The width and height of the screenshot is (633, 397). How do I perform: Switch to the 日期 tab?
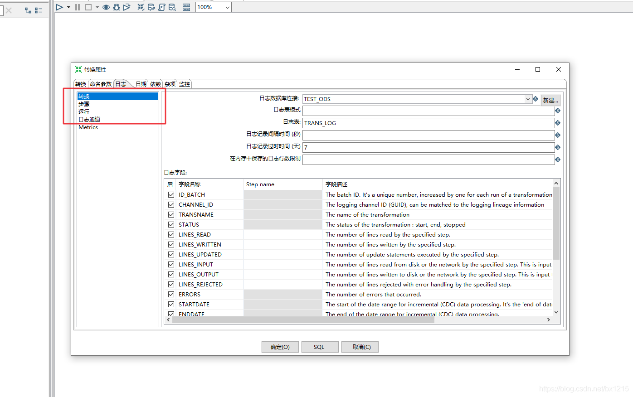[x=141, y=84]
